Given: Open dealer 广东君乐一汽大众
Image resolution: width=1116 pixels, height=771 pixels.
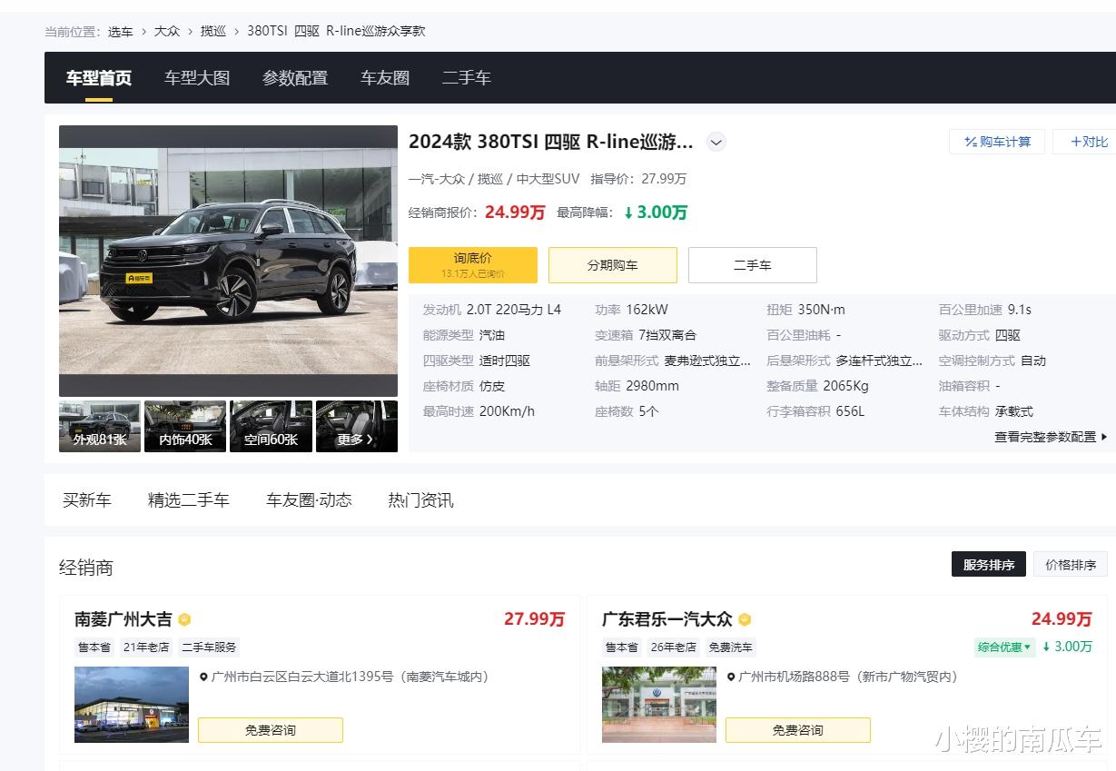Looking at the screenshot, I should point(667,619).
